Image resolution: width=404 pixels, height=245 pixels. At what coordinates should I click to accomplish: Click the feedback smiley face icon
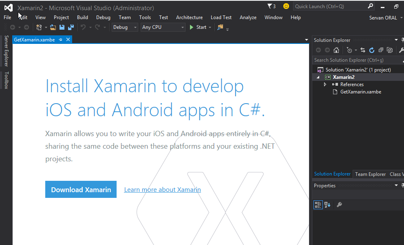click(286, 6)
